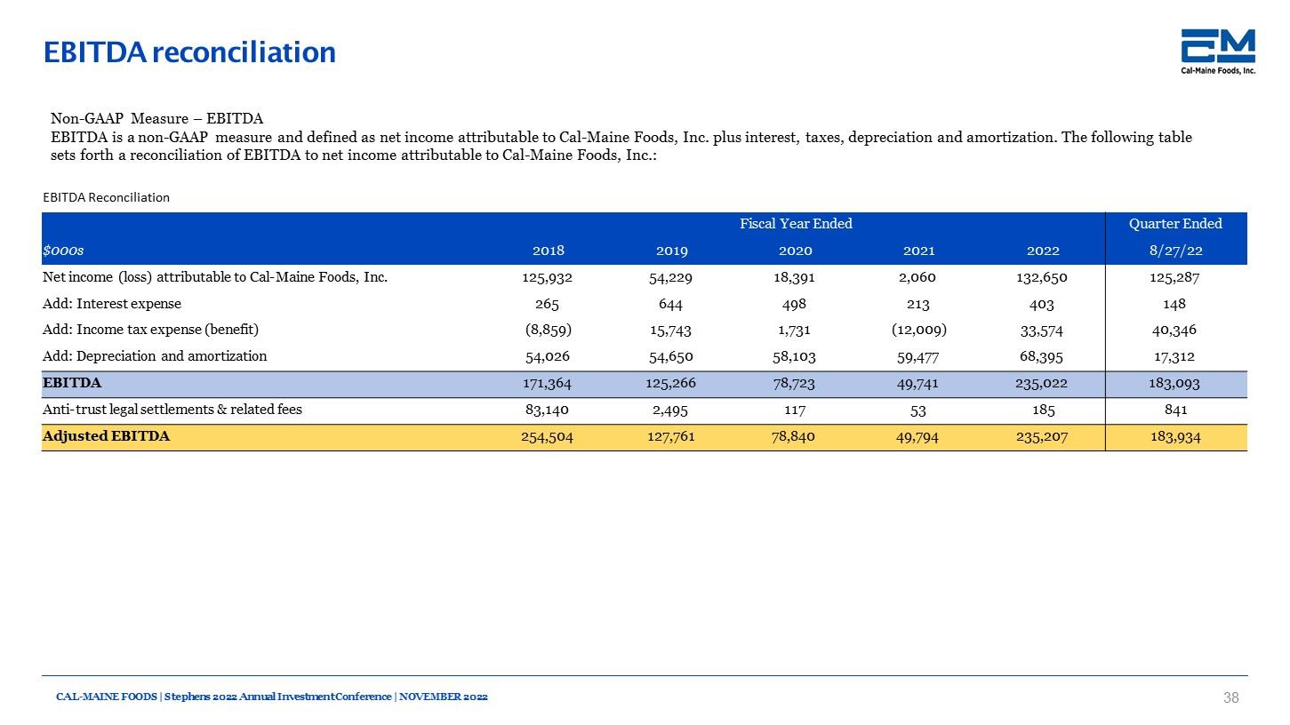Click settlements value 841

[x=1174, y=410]
